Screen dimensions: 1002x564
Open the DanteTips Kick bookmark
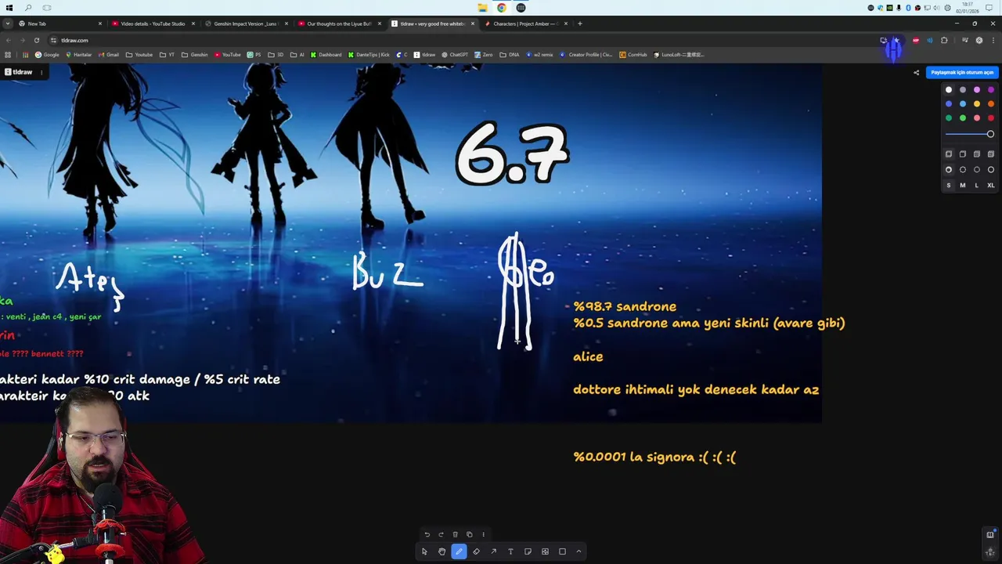tap(369, 55)
